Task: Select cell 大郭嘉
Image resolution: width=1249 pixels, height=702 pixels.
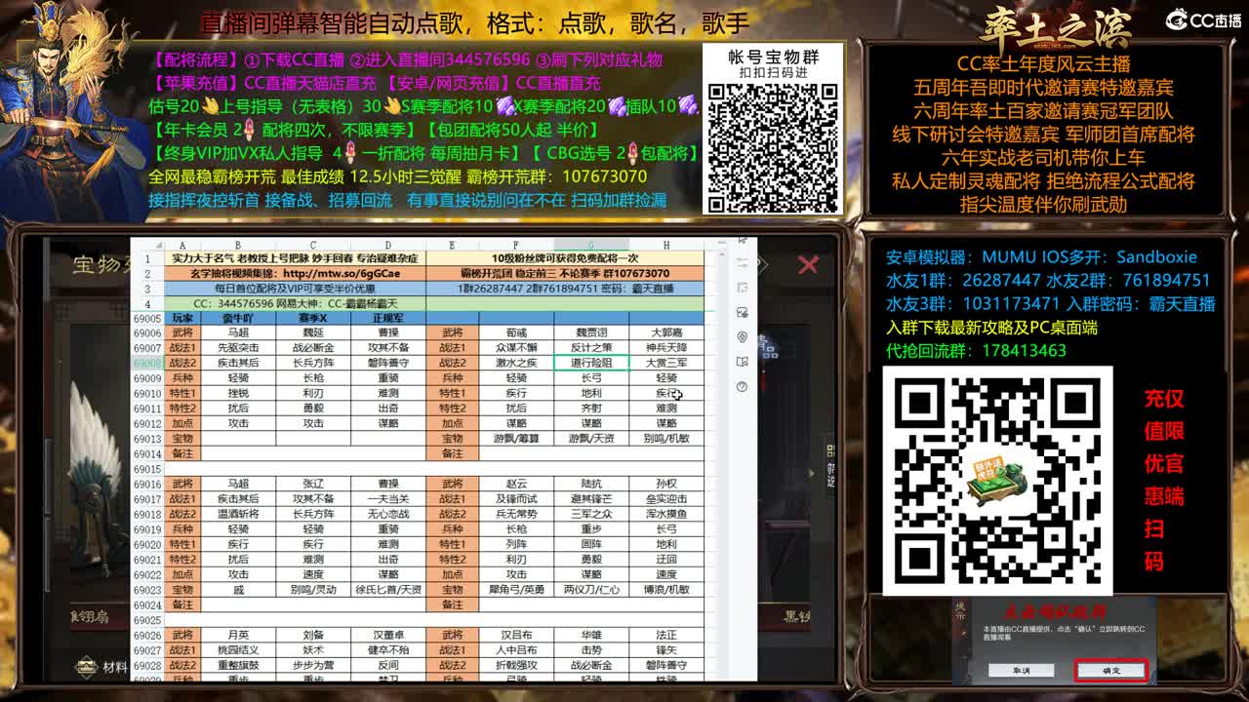Action: [666, 332]
